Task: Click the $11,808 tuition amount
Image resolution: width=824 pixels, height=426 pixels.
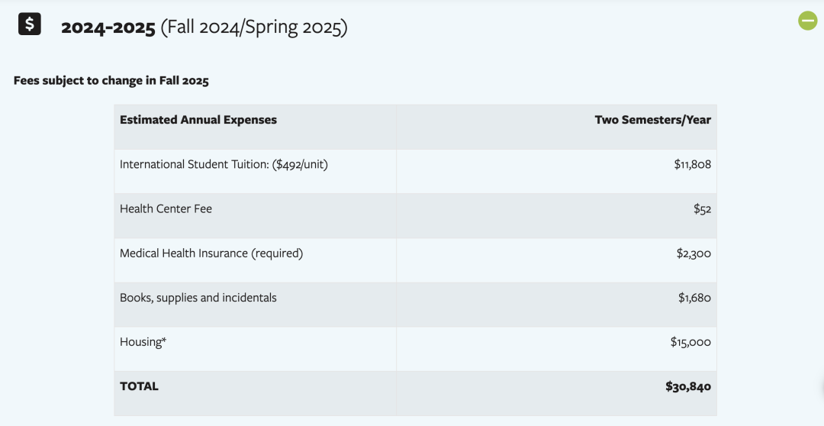Action: [693, 165]
